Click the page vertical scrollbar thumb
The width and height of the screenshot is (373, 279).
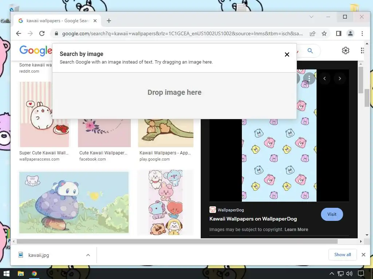coord(367,98)
